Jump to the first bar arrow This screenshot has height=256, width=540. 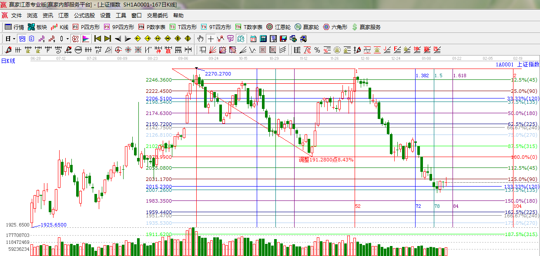(97, 39)
